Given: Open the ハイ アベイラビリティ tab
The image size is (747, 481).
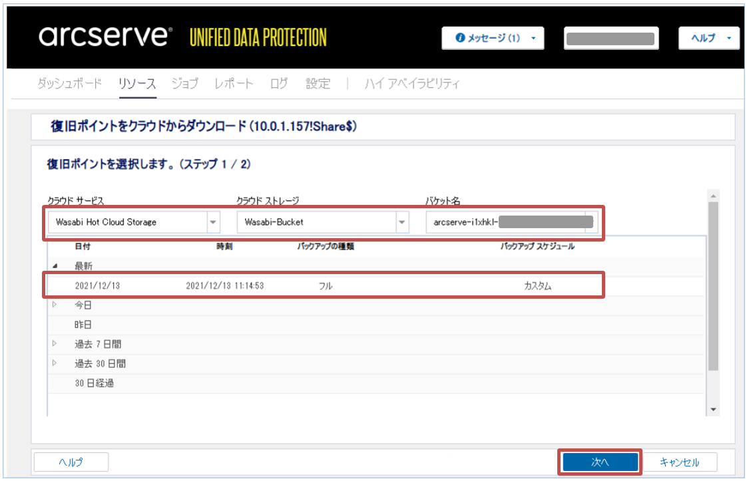Looking at the screenshot, I should tap(411, 83).
